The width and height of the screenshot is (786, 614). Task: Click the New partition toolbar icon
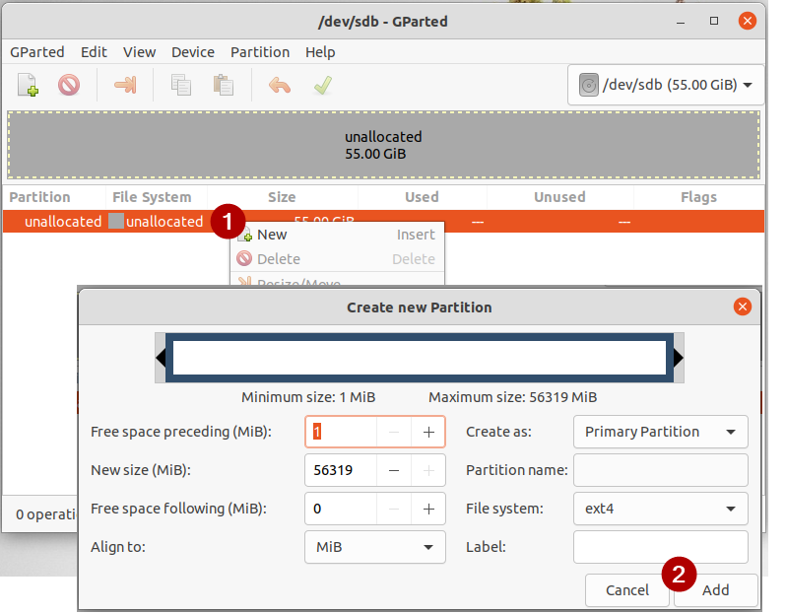(28, 85)
